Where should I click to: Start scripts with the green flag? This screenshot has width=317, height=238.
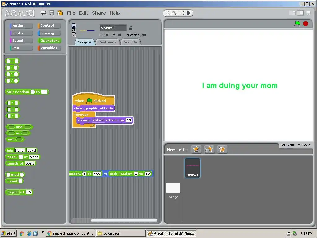pos(297,24)
